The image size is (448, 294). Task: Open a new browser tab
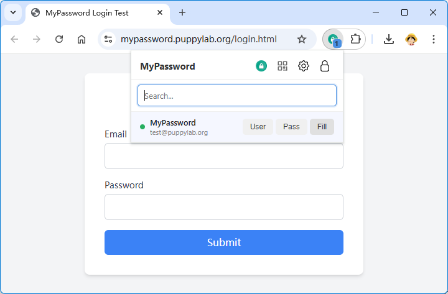[x=182, y=12]
